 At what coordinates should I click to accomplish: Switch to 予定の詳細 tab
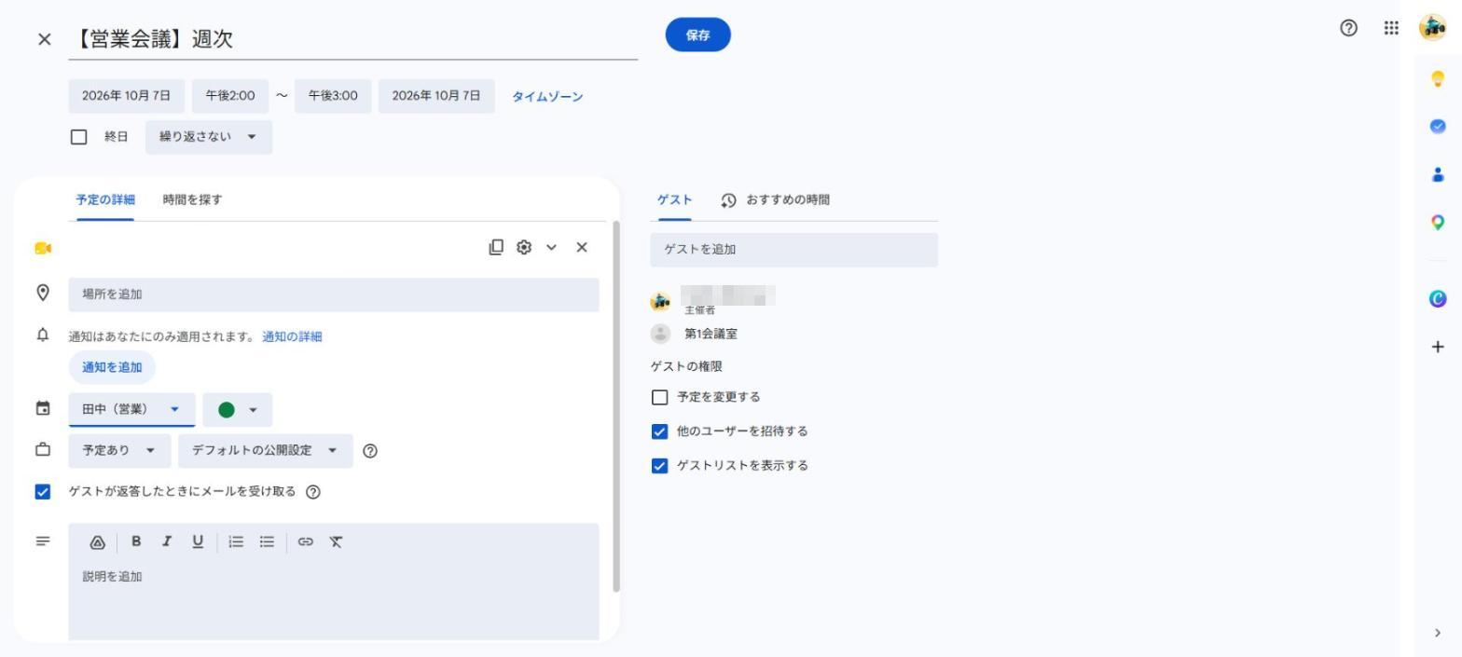pyautogui.click(x=105, y=199)
